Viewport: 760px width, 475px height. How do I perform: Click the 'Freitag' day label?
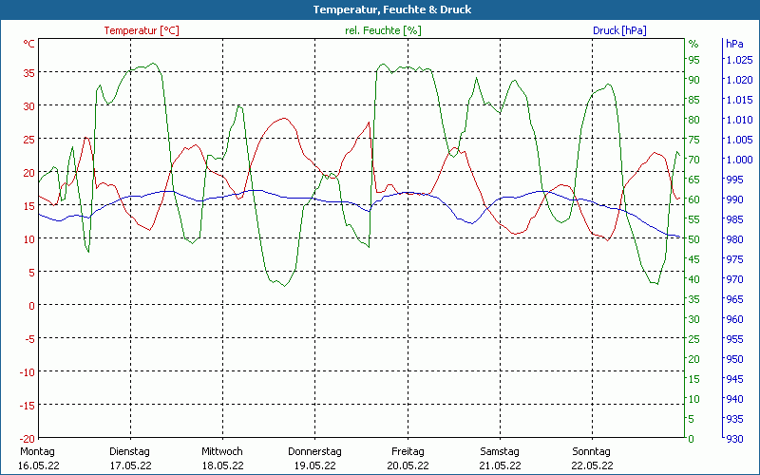point(408,451)
